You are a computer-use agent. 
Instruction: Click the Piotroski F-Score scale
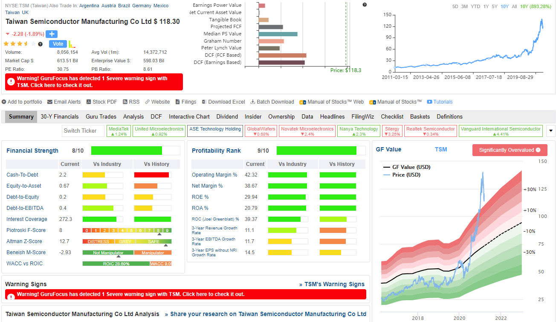[x=127, y=231]
